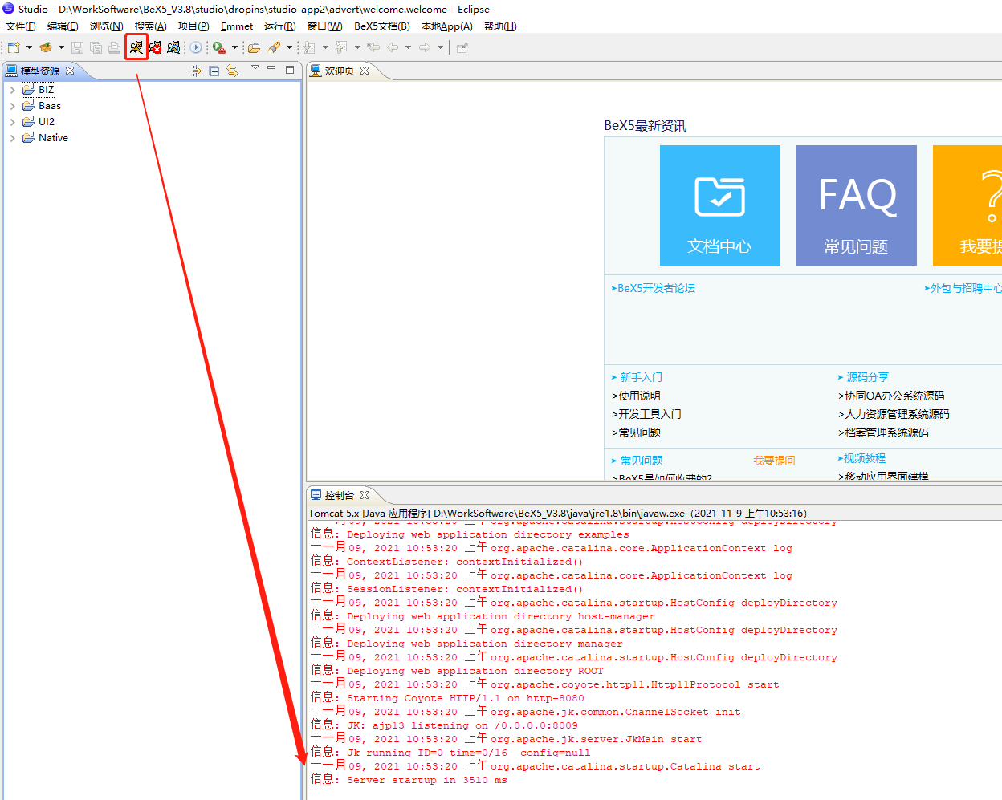Restart the Tomcat server
Image resolution: width=1002 pixels, height=800 pixels.
click(173, 47)
